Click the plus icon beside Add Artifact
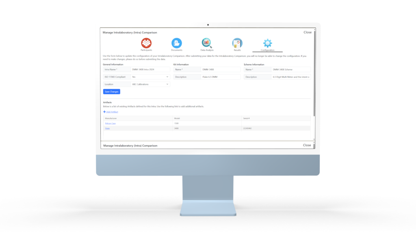 pyautogui.click(x=104, y=112)
